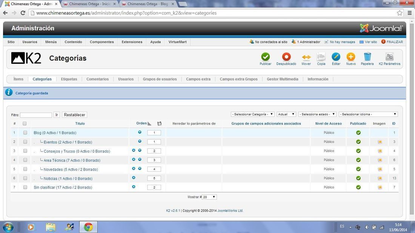Bookmark this page with the star icon
The image size is (415, 233).
(x=400, y=13)
